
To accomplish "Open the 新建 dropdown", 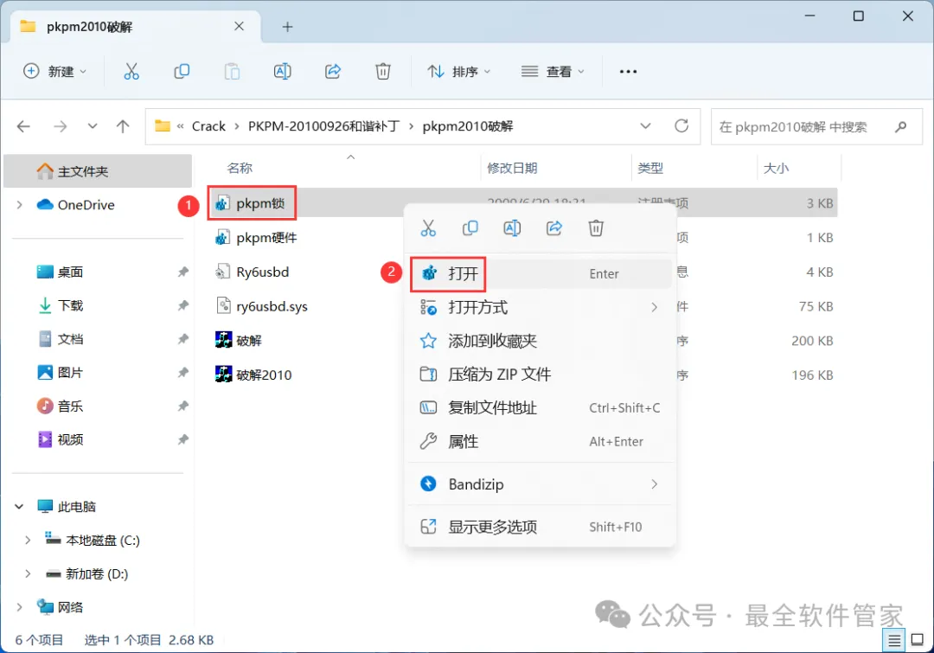I will pyautogui.click(x=54, y=72).
